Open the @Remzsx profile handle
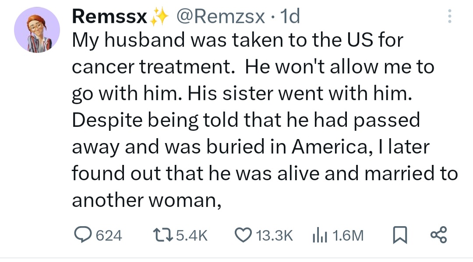 (222, 16)
